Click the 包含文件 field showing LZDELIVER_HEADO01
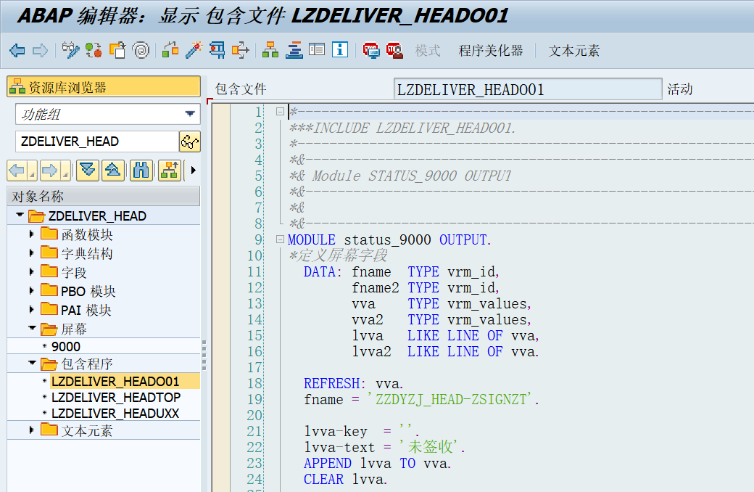754x492 pixels. pos(528,89)
